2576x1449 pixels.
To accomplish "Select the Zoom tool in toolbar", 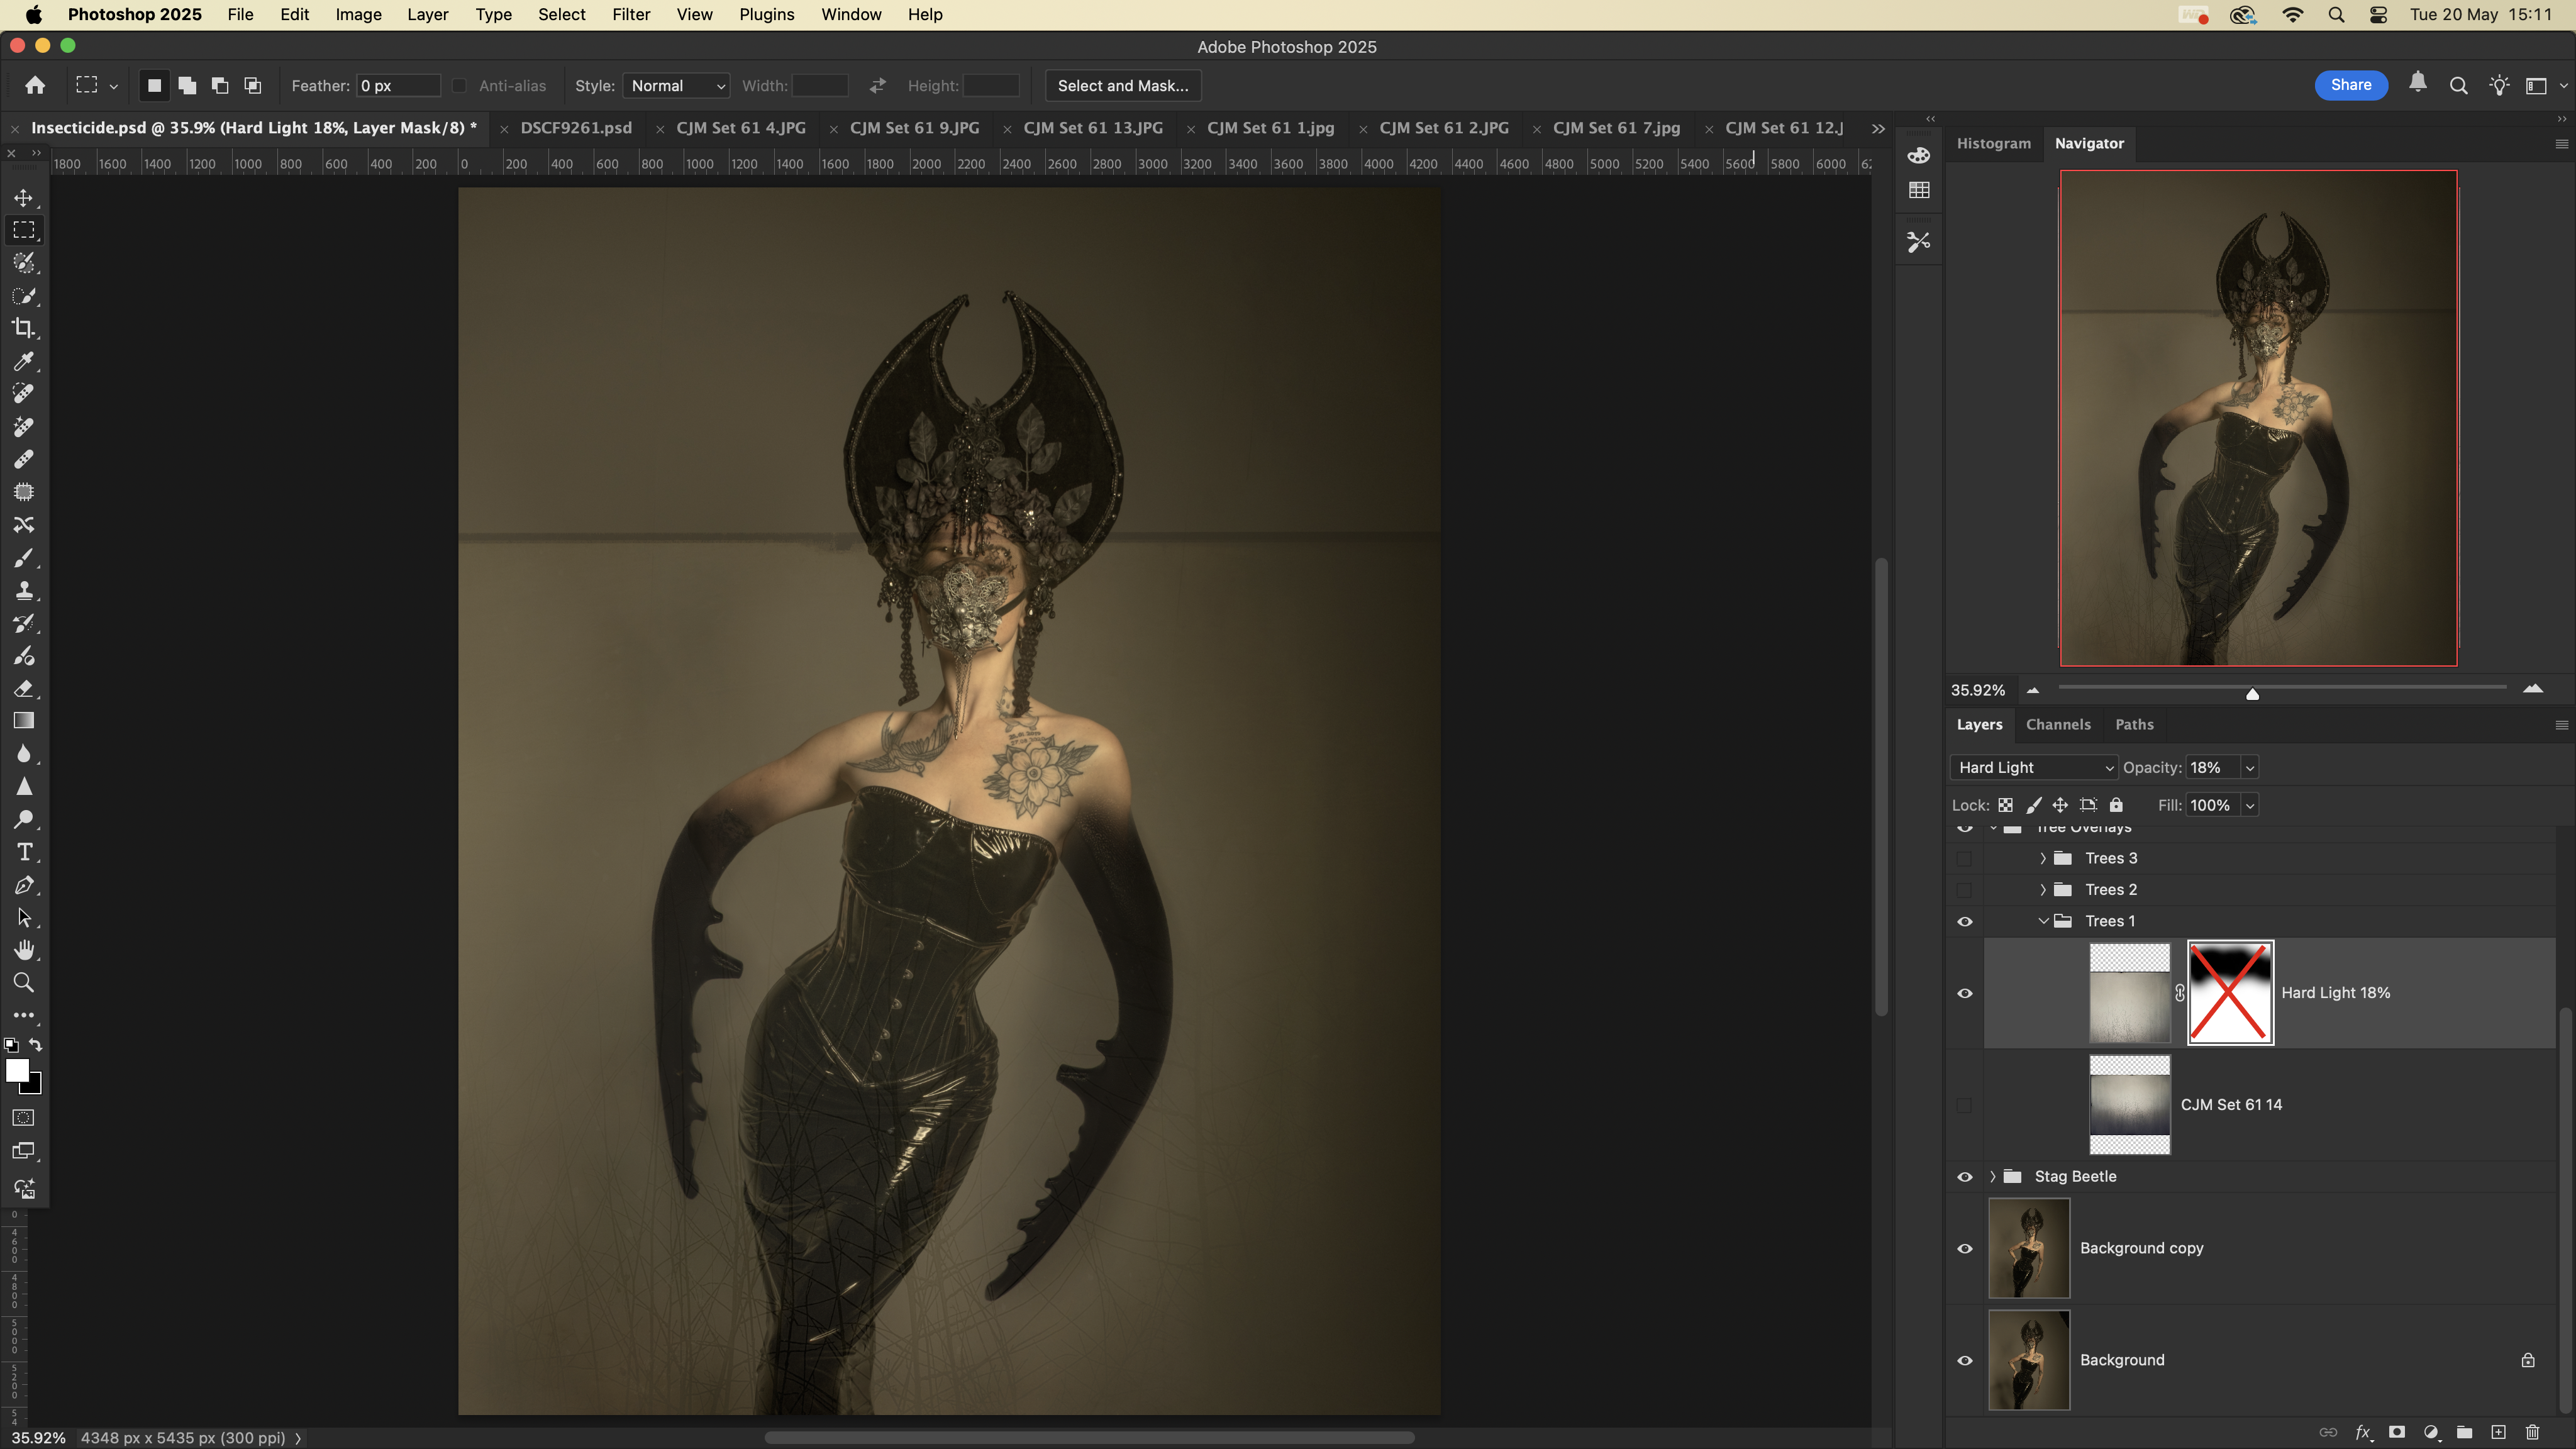I will pos(24,983).
